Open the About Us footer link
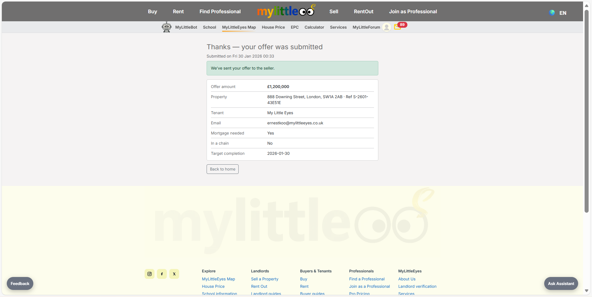The image size is (592, 297). pyautogui.click(x=407, y=279)
